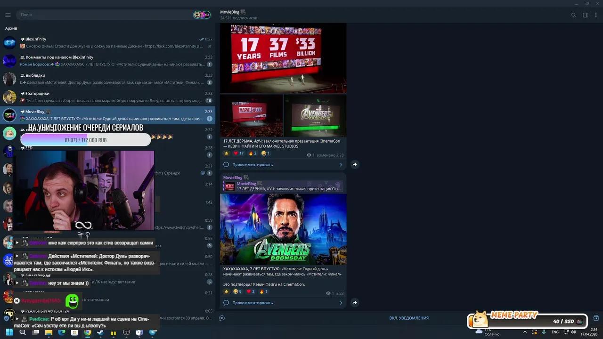Open Windows taskbar search

[23, 332]
